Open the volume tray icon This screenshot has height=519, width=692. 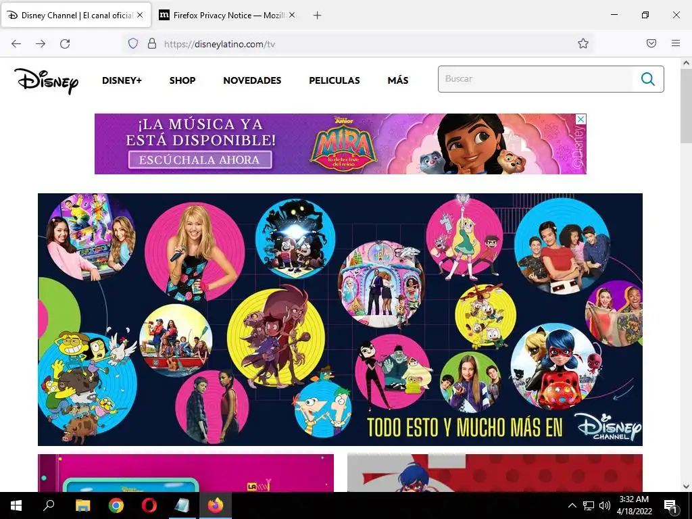pos(605,505)
